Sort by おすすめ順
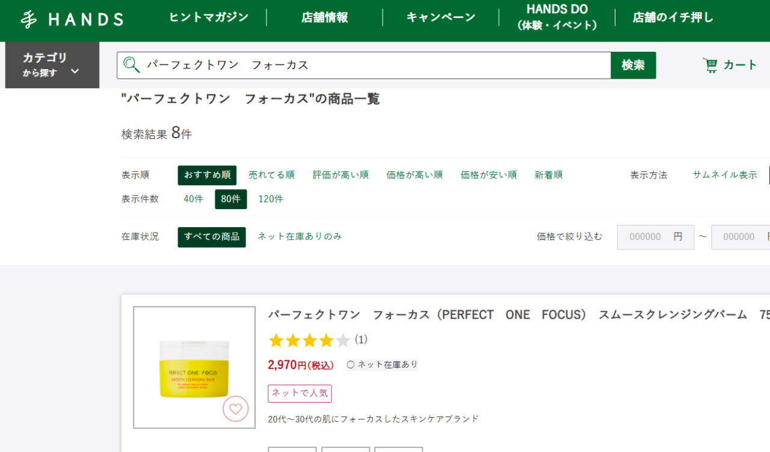 207,175
